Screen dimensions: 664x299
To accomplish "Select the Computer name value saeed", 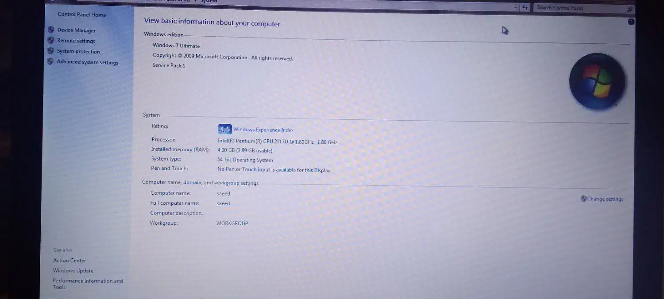I will pyautogui.click(x=224, y=194).
